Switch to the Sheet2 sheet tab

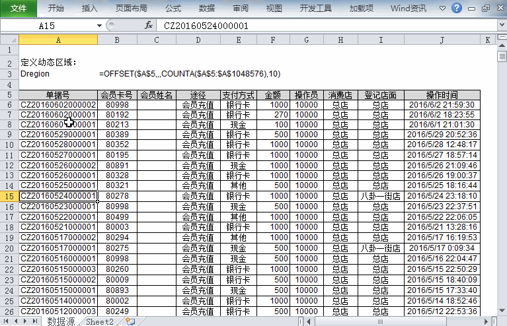coord(100,321)
